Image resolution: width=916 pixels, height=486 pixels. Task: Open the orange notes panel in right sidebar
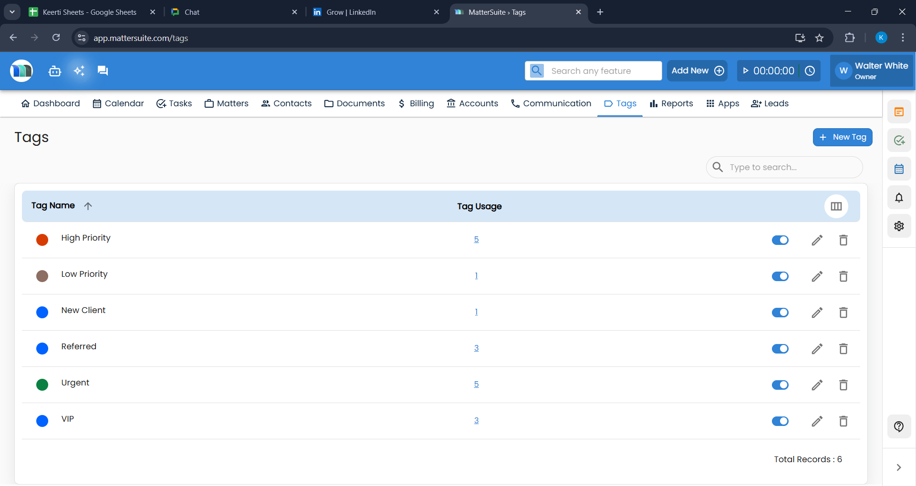899,111
